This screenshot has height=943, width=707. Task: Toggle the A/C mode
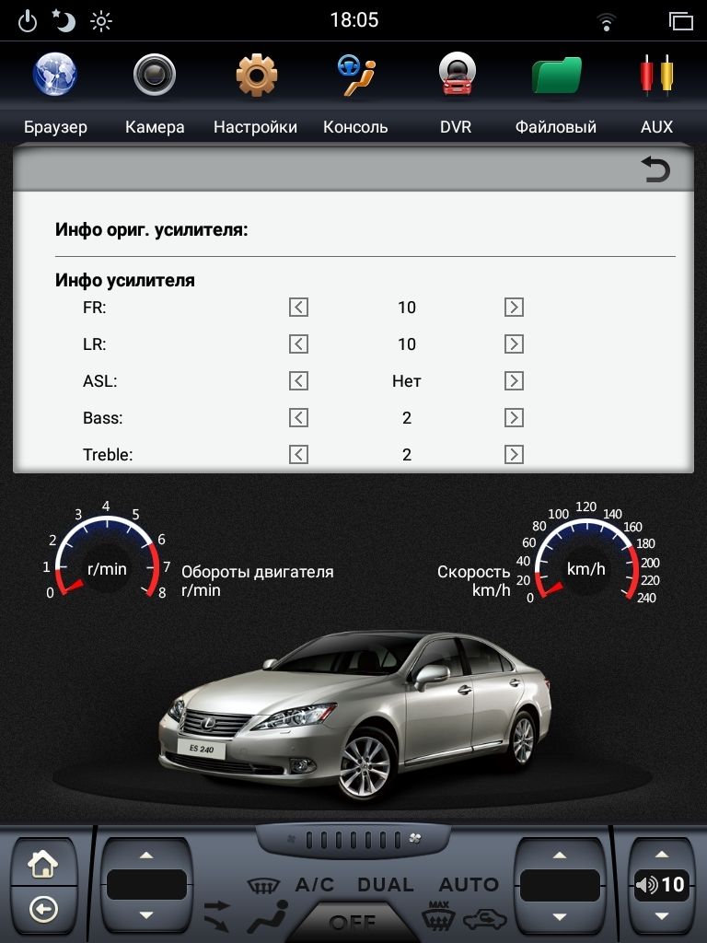click(315, 884)
